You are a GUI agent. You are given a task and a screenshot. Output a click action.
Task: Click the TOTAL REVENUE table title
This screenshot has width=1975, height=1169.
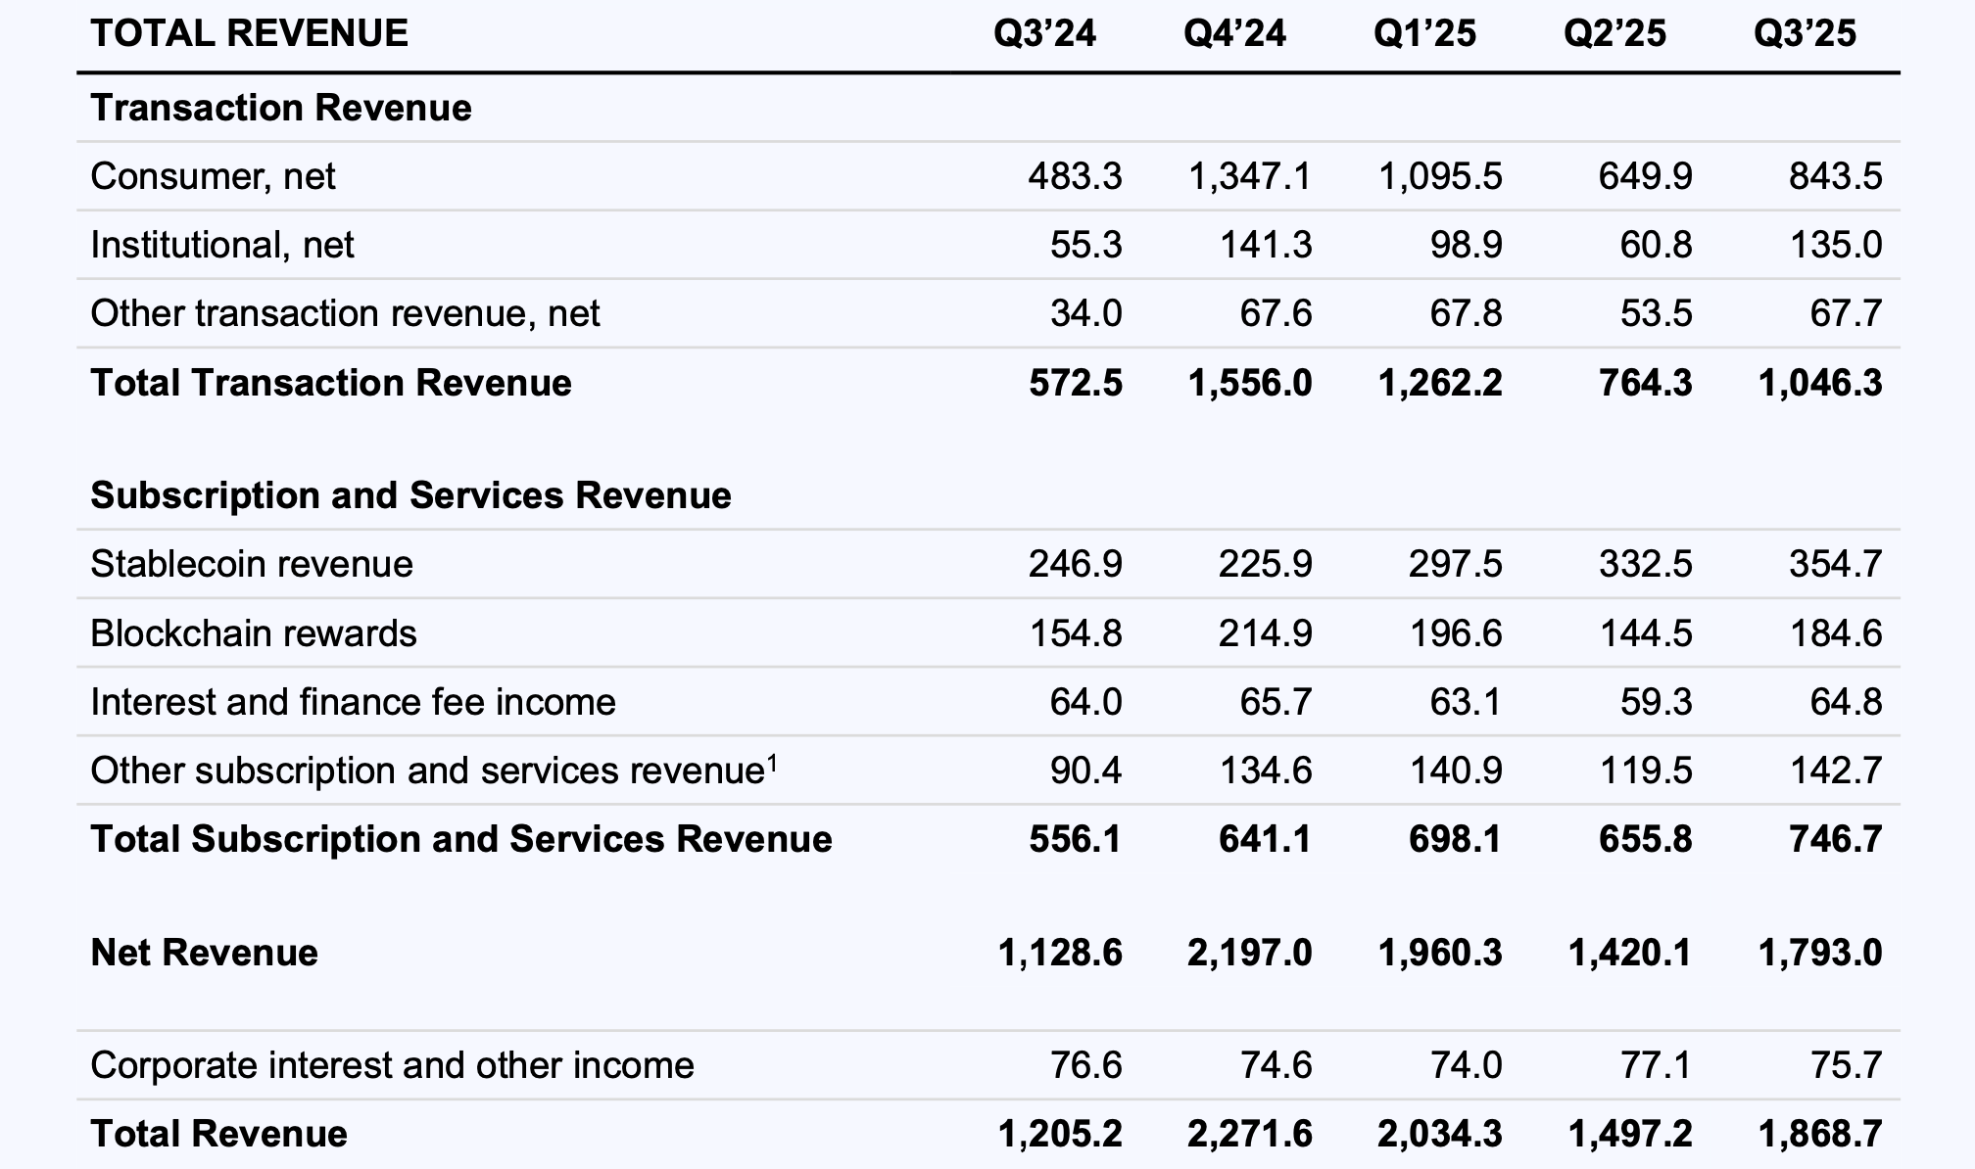tap(249, 34)
